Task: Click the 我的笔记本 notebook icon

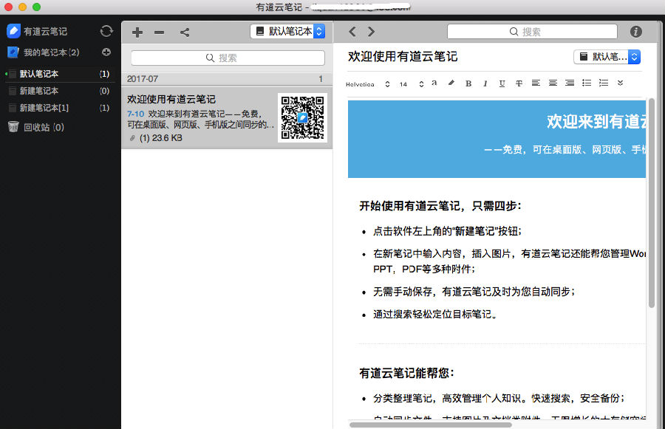Action: click(13, 52)
